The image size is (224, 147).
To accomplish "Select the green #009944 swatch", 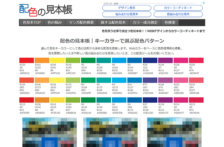I will pyautogui.click(x=88, y=60).
